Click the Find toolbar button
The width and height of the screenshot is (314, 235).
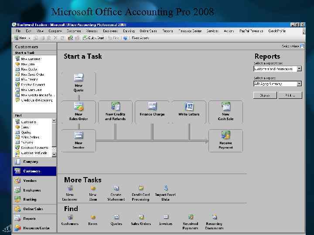tap(113, 38)
